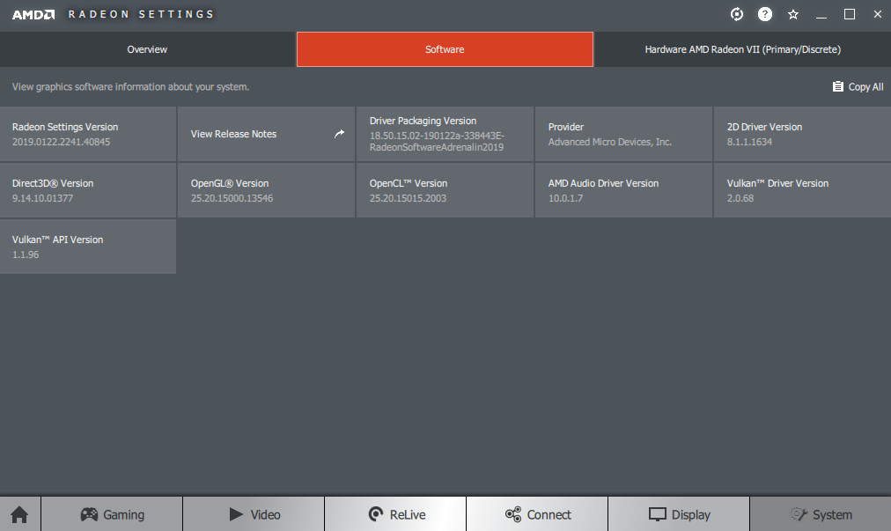The height and width of the screenshot is (531, 891).
Task: Open the Video section
Action: pos(254,514)
